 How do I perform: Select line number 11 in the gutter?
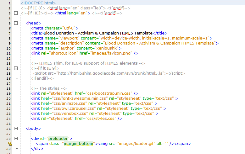pyautogui.click(x=8, y=53)
